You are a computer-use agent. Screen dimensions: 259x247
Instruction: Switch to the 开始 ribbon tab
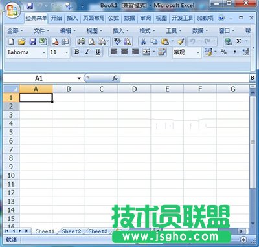pyautogui.click(x=56, y=18)
